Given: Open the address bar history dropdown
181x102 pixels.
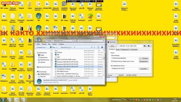Looking at the screenshot, I should [72, 41].
